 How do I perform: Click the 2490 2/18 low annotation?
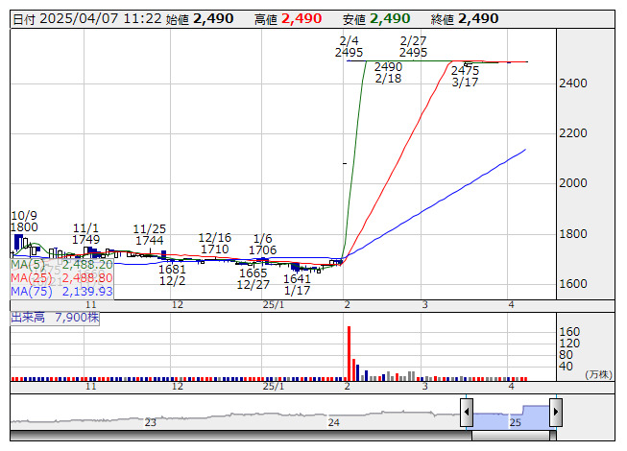[x=388, y=72]
